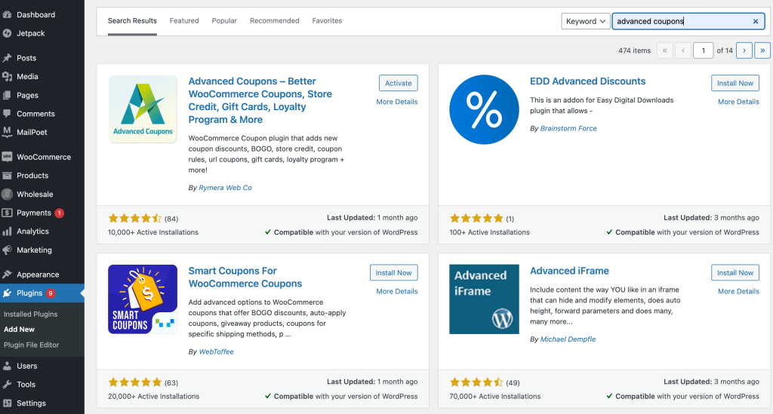Open Installed Plugins submenu item
The image size is (773, 414).
click(30, 314)
